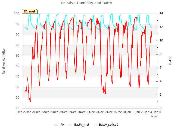The width and height of the screenshot is (174, 130).
Task: Click the Jan 2 x-axis tick label
Action: pyautogui.click(x=139, y=112)
